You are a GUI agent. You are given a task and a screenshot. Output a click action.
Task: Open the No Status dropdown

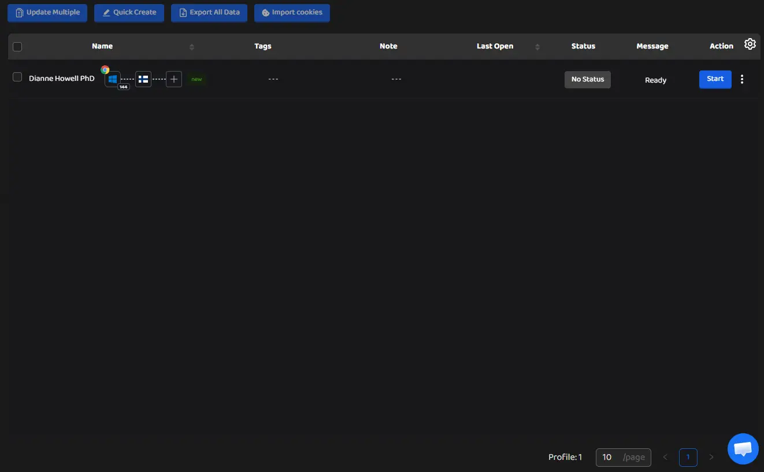pos(587,80)
